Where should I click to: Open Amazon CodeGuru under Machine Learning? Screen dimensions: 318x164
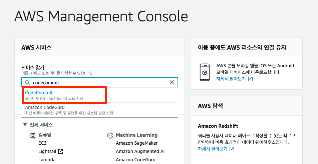(135, 160)
